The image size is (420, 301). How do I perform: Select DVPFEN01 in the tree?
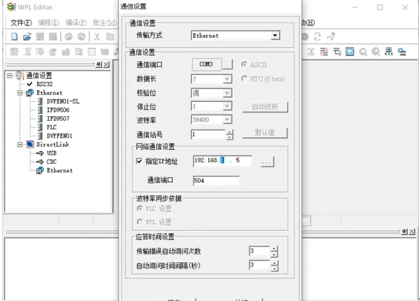coord(59,136)
